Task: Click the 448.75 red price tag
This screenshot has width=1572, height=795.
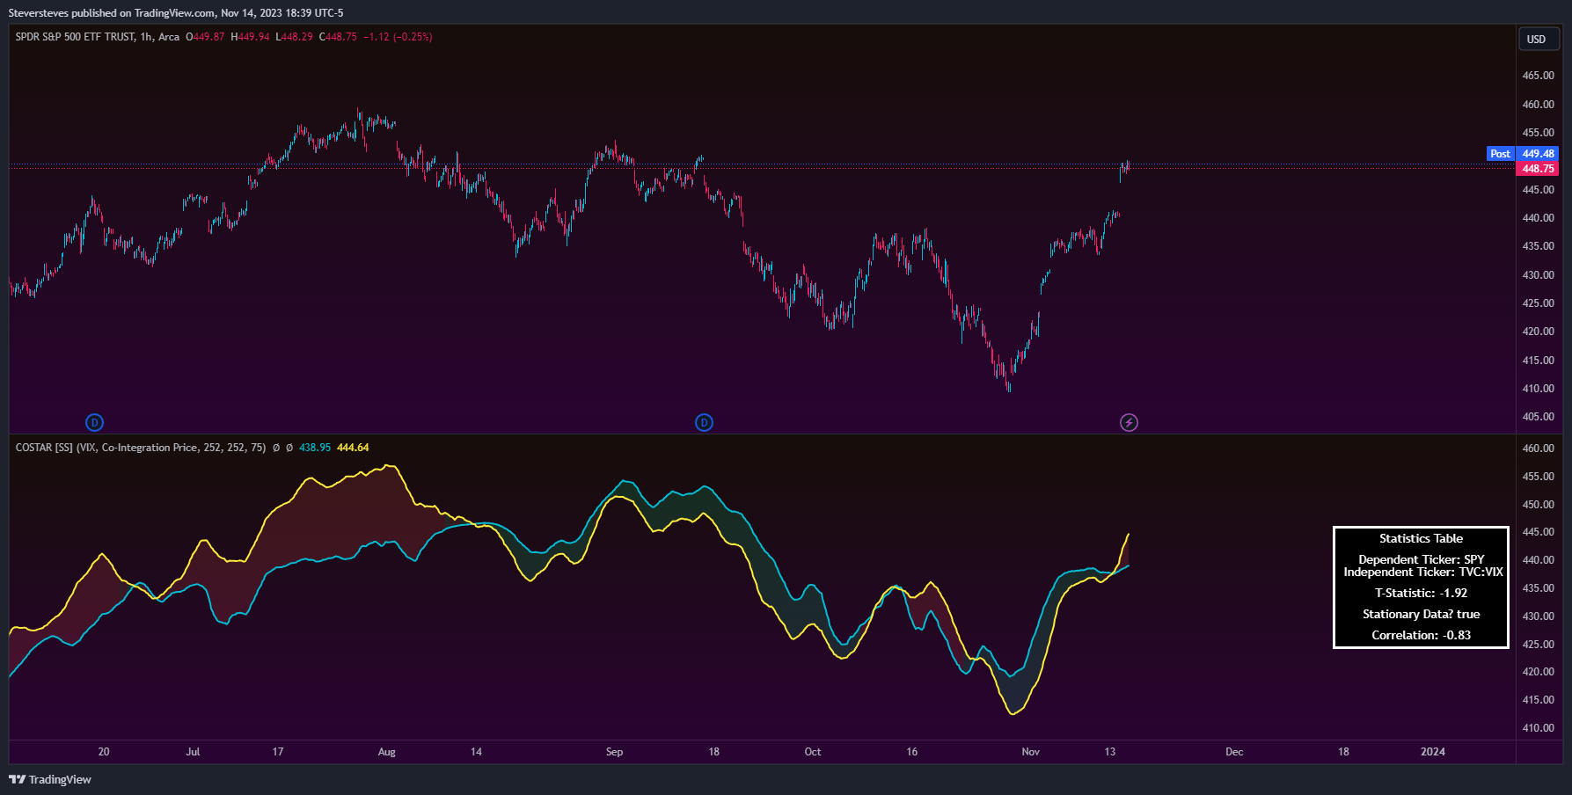Action: 1538,169
